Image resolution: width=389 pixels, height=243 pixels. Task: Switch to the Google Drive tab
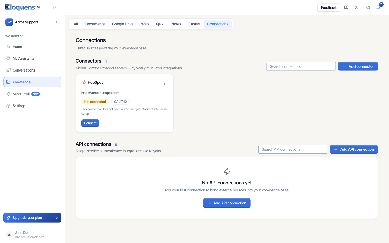[123, 24]
